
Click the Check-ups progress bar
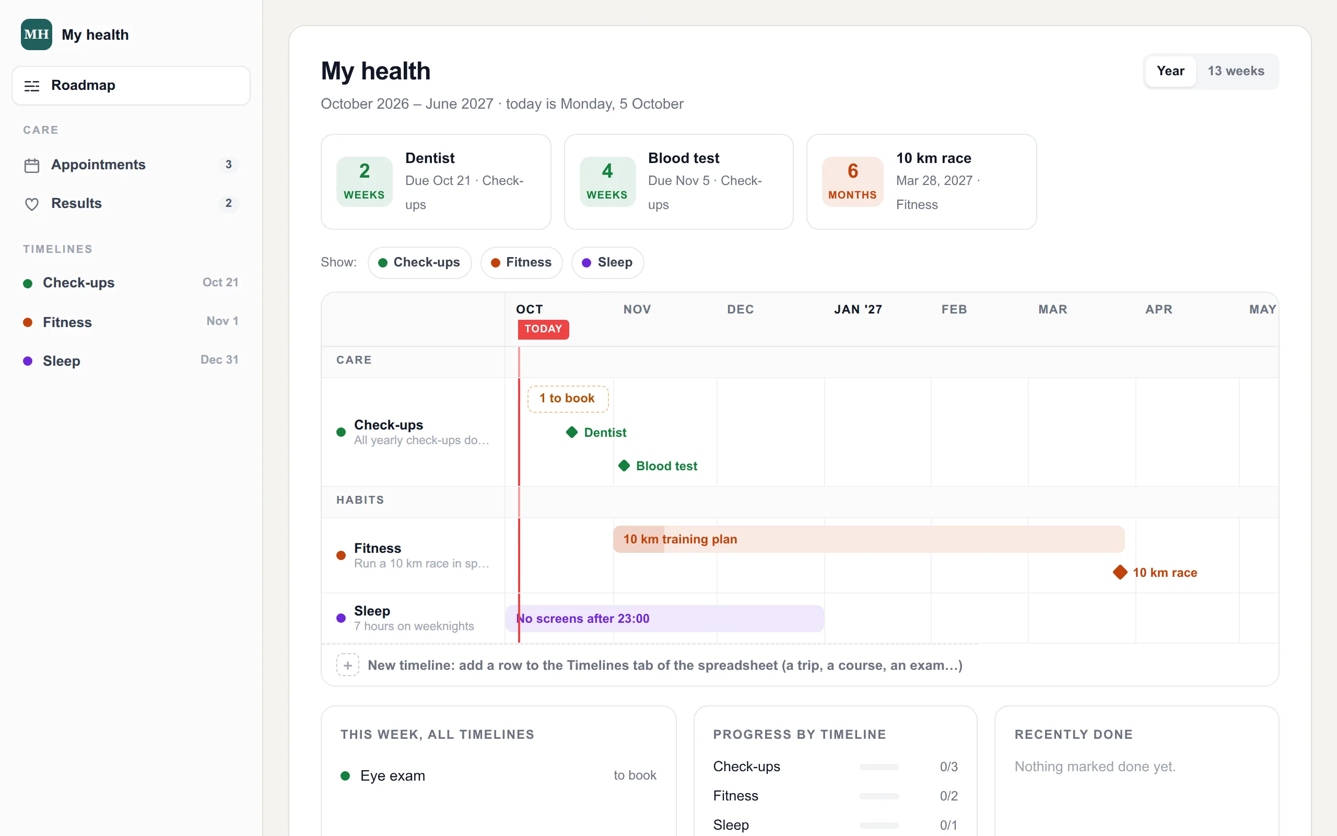(879, 767)
